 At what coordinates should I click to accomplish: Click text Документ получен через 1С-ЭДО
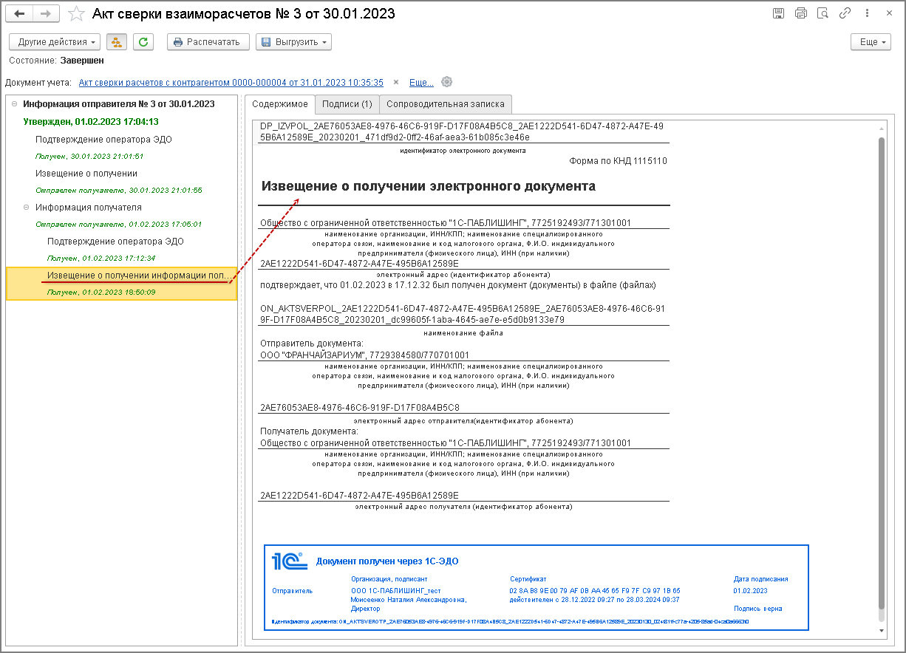pos(387,561)
